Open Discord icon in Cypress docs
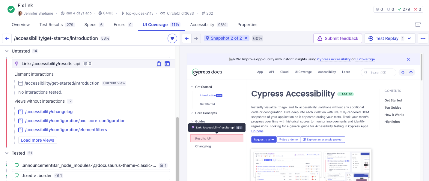The width and height of the screenshot is (429, 181). point(411,72)
